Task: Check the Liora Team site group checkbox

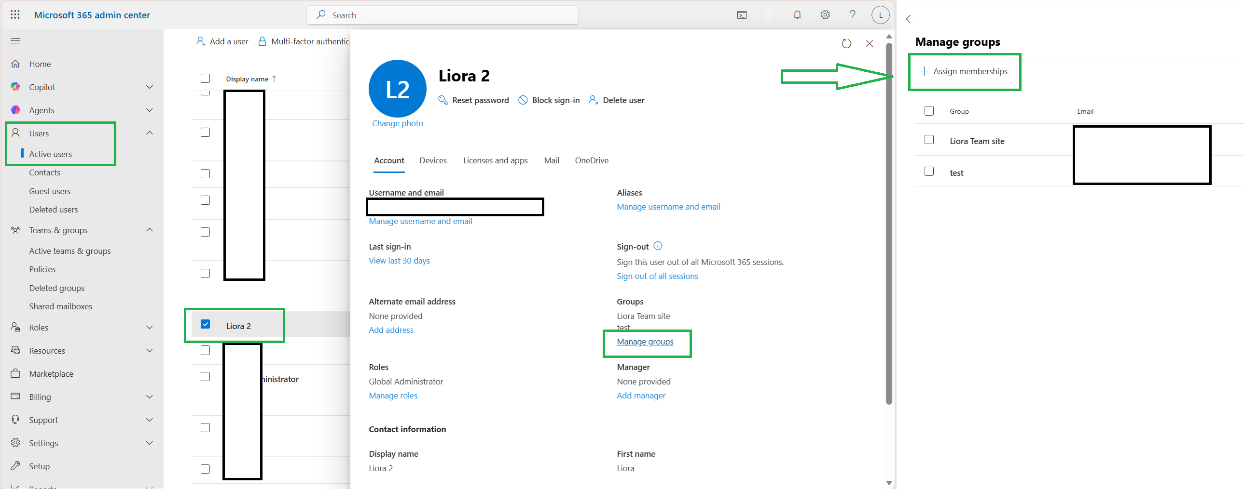Action: [x=929, y=140]
